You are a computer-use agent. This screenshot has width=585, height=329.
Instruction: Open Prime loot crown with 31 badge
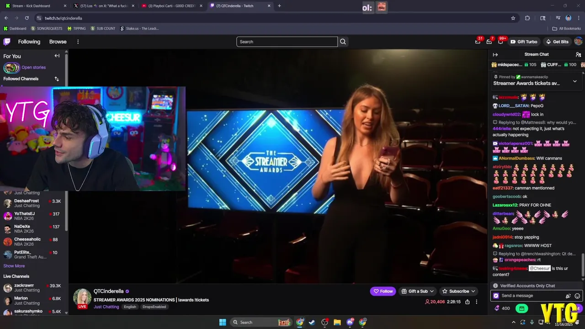pyautogui.click(x=478, y=42)
